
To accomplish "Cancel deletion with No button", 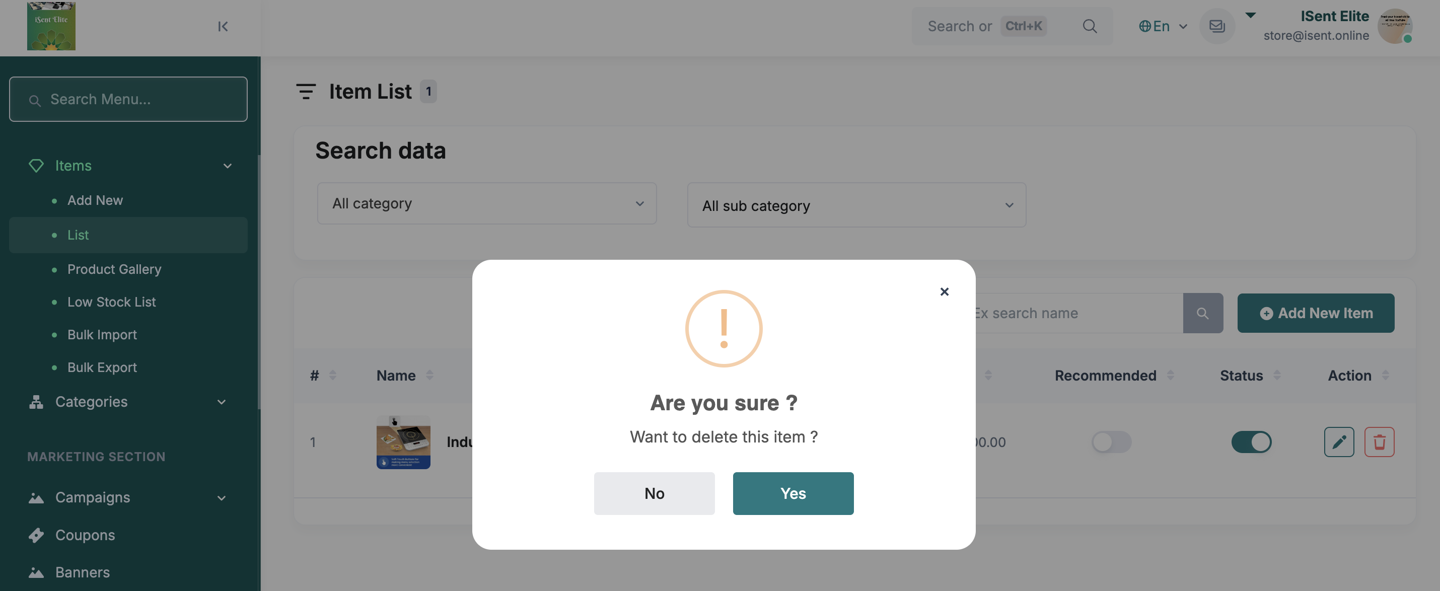I will (654, 493).
